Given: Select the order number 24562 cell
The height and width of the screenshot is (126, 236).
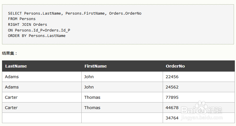Looking at the screenshot, I should tap(199, 87).
